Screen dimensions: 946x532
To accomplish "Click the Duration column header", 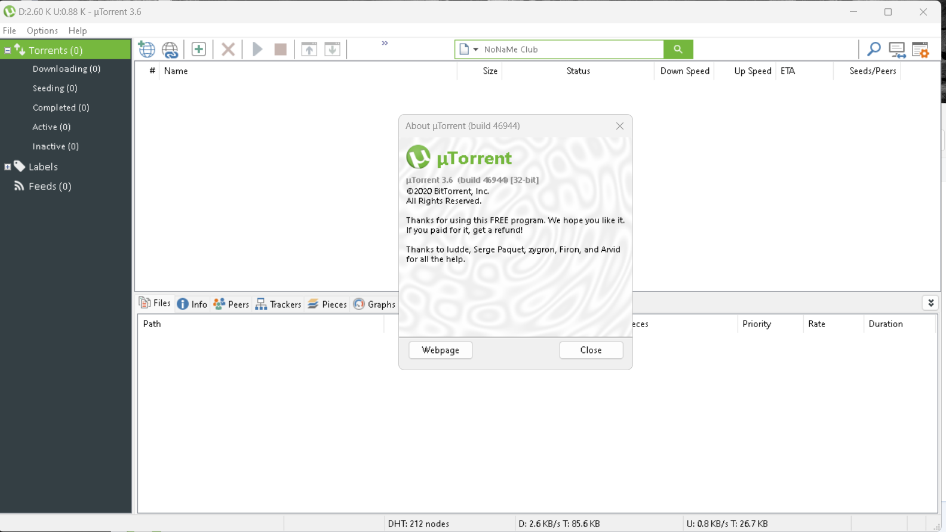I will coord(899,324).
